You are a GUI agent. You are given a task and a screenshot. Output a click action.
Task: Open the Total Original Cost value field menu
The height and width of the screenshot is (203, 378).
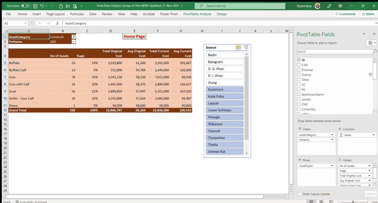369,175
